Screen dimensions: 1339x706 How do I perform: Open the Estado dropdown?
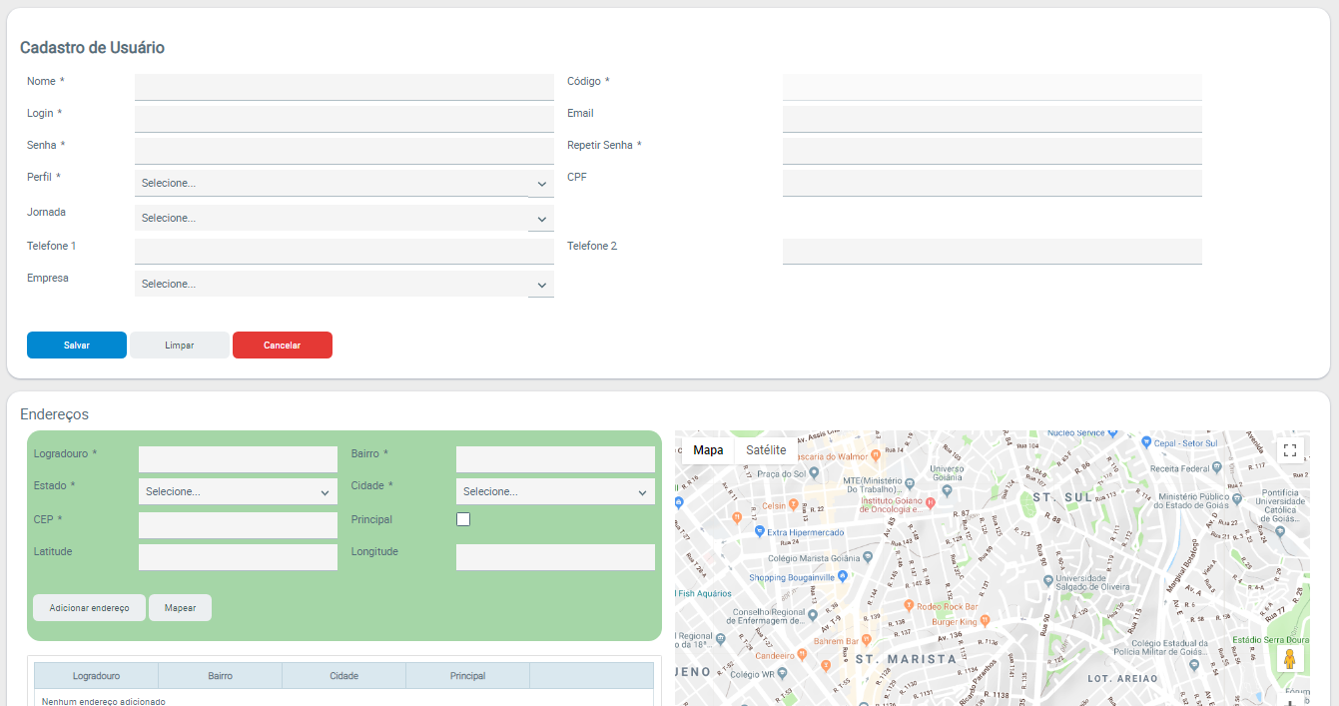pos(238,491)
